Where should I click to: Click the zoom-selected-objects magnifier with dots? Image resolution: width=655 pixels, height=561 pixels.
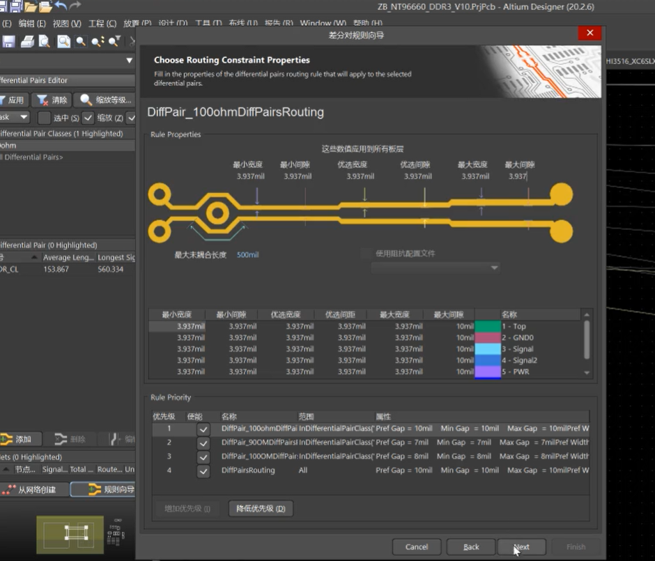click(x=98, y=41)
